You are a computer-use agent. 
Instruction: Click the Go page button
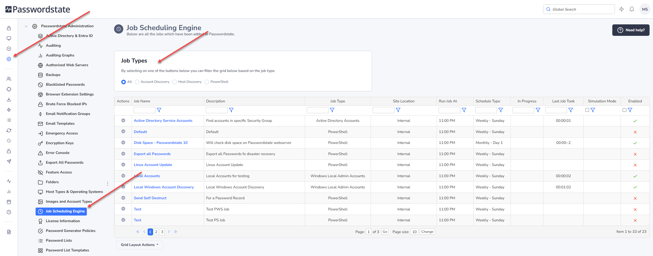click(385, 232)
